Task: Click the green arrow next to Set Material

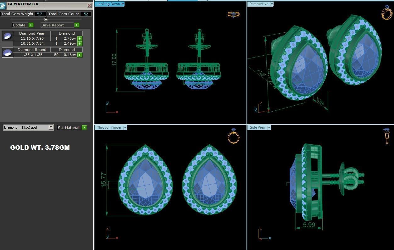Action: tap(84, 127)
